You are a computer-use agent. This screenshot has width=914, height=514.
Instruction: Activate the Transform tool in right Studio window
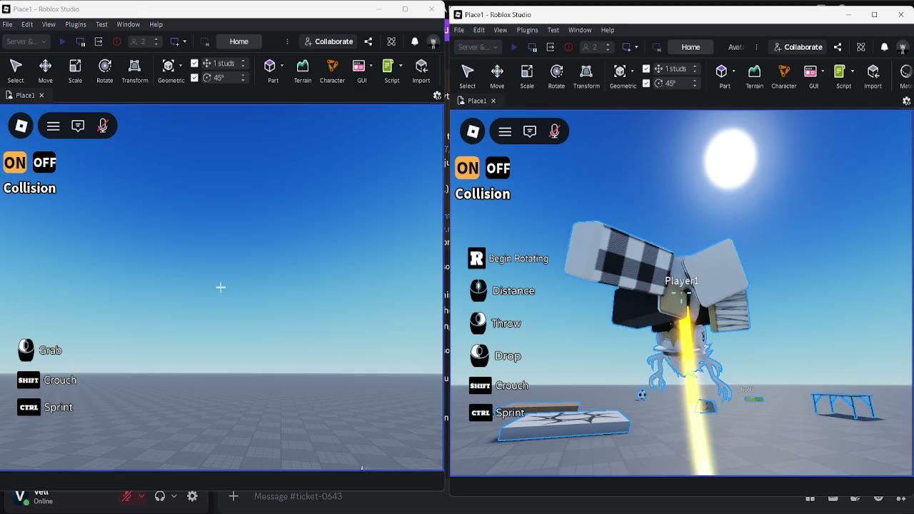tap(586, 76)
